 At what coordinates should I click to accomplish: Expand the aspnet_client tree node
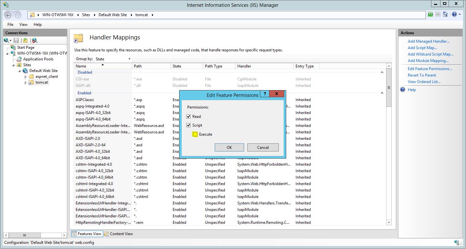[26, 77]
